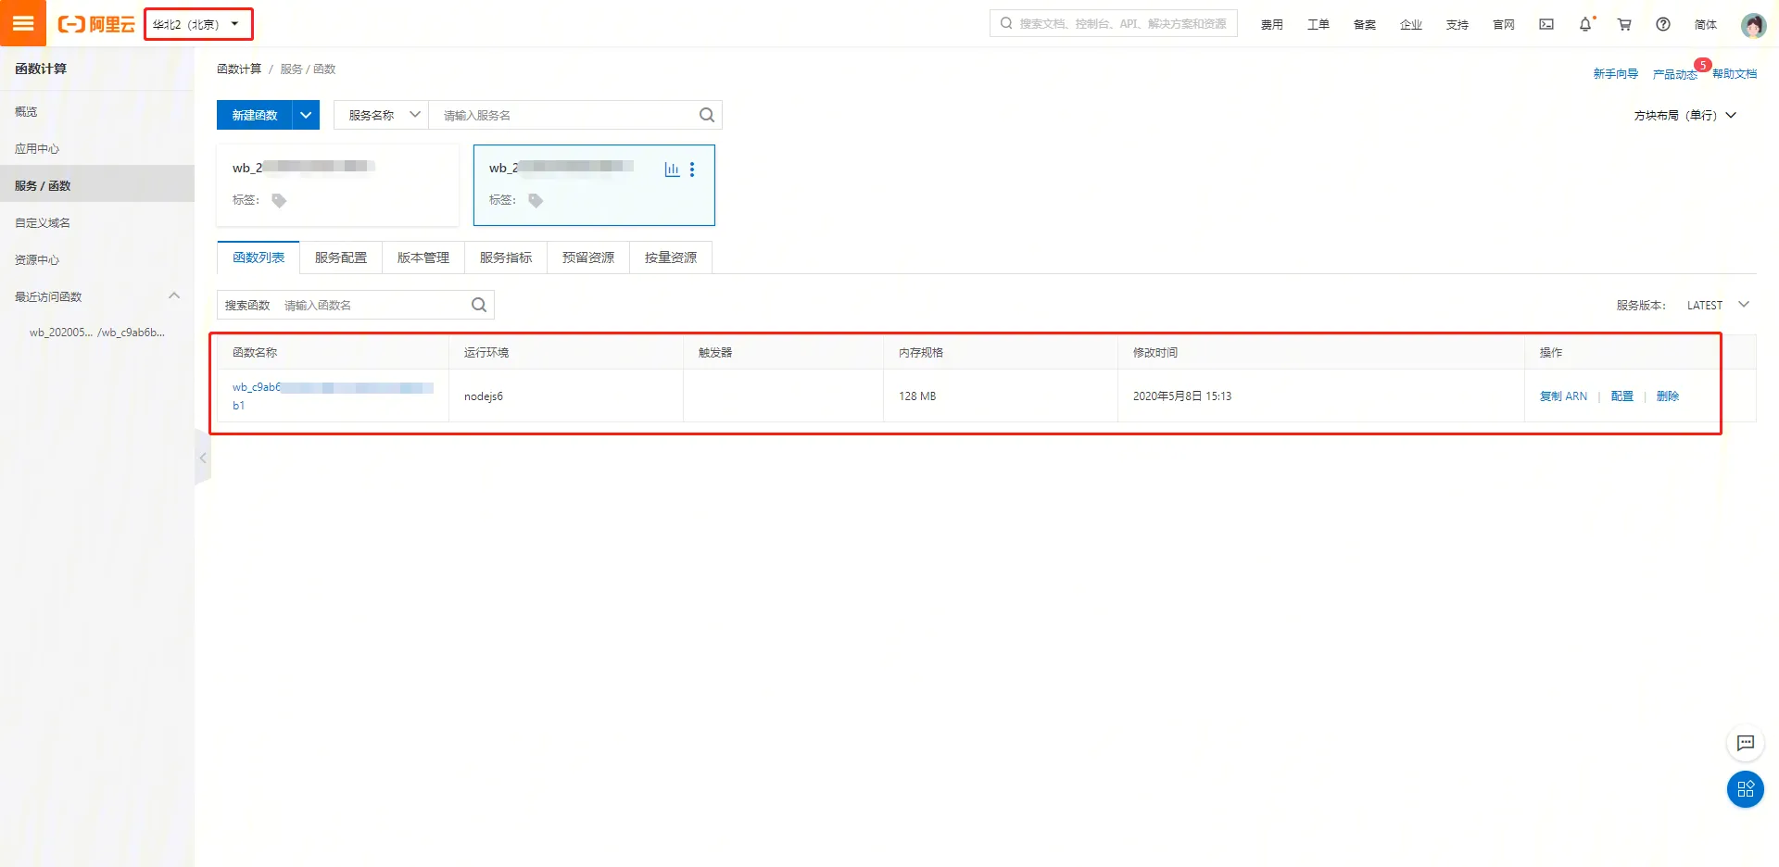1779x867 pixels.
Task: Open the user avatar profile
Action: click(x=1753, y=25)
